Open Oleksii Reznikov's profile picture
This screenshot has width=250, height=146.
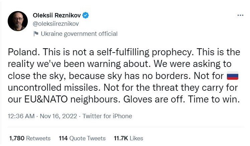pos(17,21)
